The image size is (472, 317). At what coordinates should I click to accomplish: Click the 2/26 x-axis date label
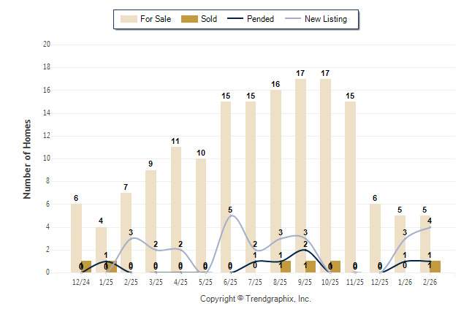coord(430,282)
